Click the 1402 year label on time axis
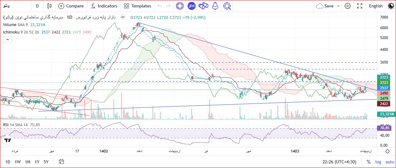 tap(104, 151)
